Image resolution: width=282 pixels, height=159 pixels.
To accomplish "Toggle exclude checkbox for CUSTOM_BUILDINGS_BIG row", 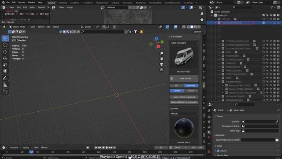I will coord(263,41).
